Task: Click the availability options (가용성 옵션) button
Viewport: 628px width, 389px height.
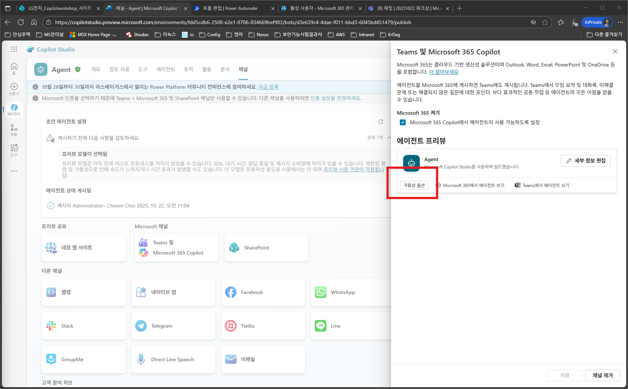Action: point(414,185)
